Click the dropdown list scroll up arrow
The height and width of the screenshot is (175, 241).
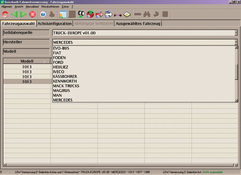pos(236,47)
